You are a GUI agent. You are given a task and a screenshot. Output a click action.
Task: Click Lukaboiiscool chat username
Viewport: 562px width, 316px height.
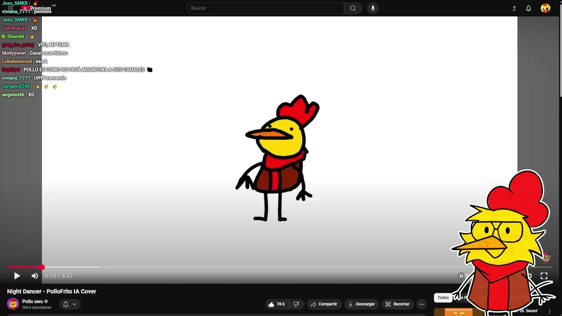point(17,61)
